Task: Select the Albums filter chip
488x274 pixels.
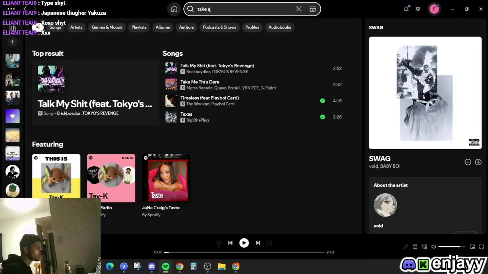Action: (163, 27)
